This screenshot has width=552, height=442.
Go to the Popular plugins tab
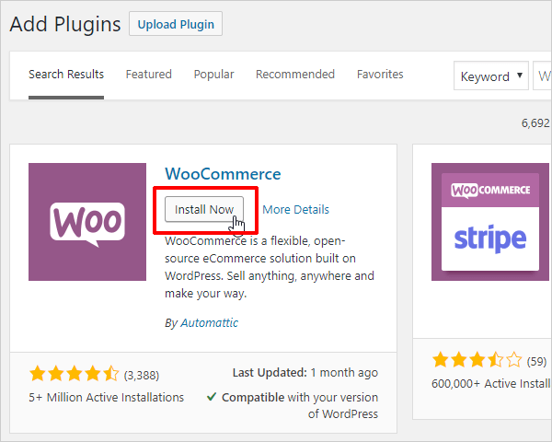pyautogui.click(x=213, y=75)
